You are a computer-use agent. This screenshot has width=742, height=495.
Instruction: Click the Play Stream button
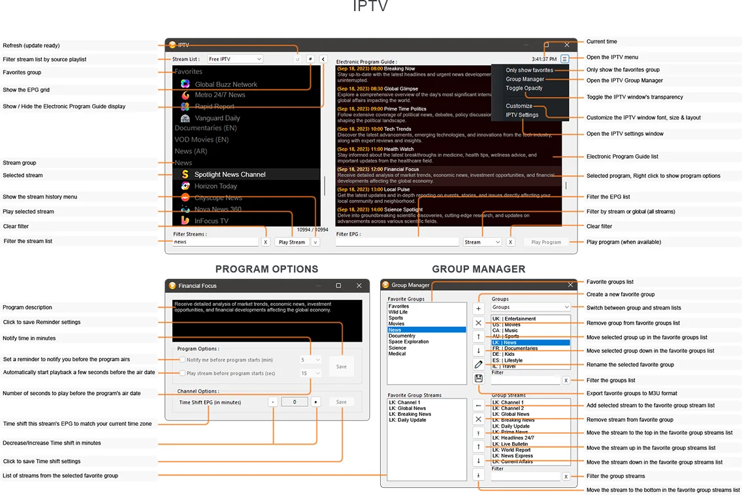coord(291,242)
